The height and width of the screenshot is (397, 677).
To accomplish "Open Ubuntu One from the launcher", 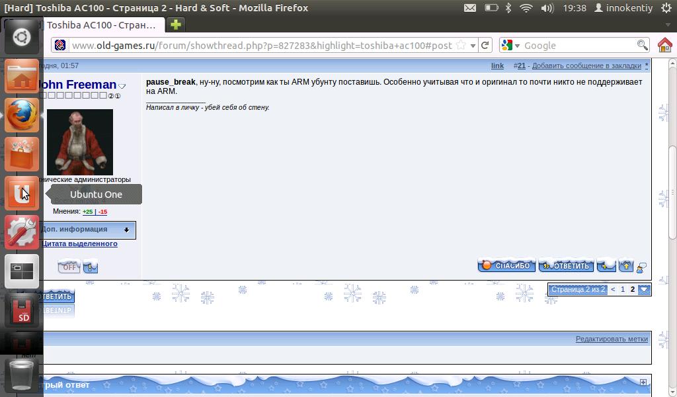I will 22,193.
